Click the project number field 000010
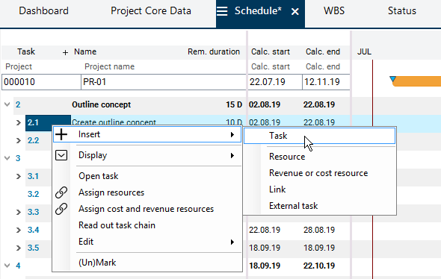Image resolution: width=441 pixels, height=279 pixels. pos(41,82)
